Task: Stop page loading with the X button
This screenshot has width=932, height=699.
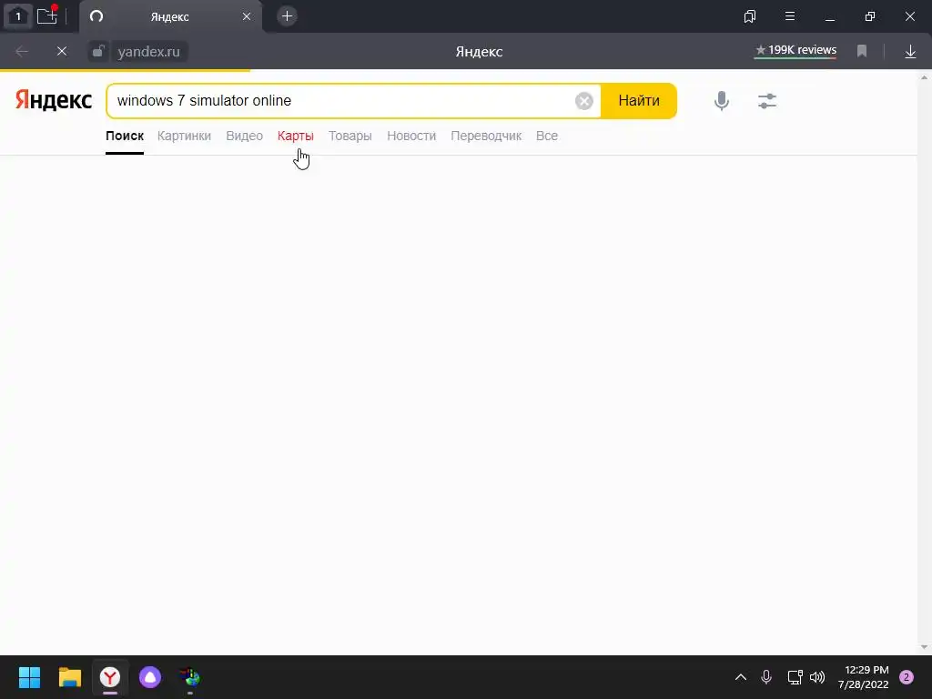Action: coord(61,52)
